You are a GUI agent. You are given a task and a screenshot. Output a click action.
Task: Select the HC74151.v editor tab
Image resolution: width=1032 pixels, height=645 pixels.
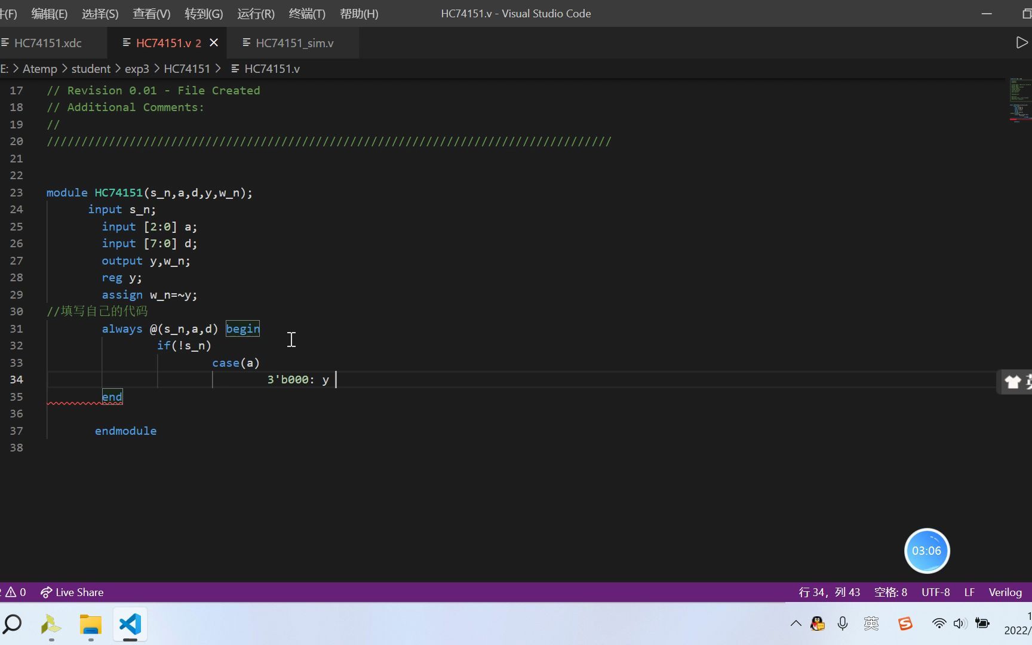[162, 43]
